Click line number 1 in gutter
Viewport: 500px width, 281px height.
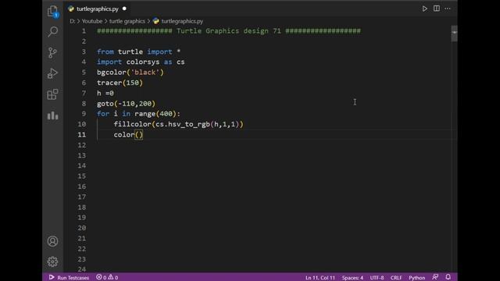coord(84,31)
